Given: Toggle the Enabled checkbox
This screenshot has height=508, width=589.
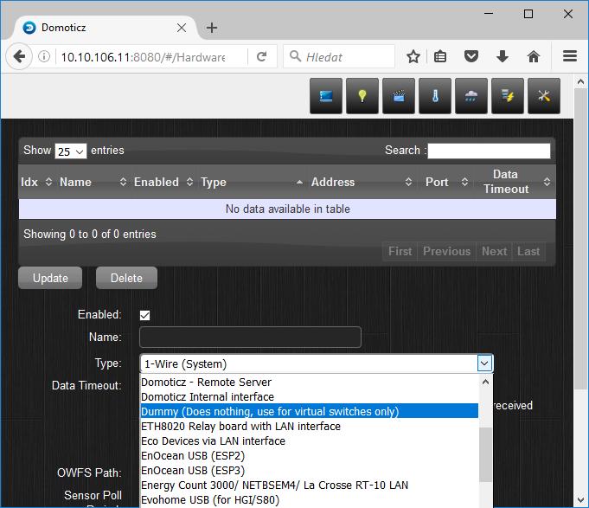Looking at the screenshot, I should 144,315.
